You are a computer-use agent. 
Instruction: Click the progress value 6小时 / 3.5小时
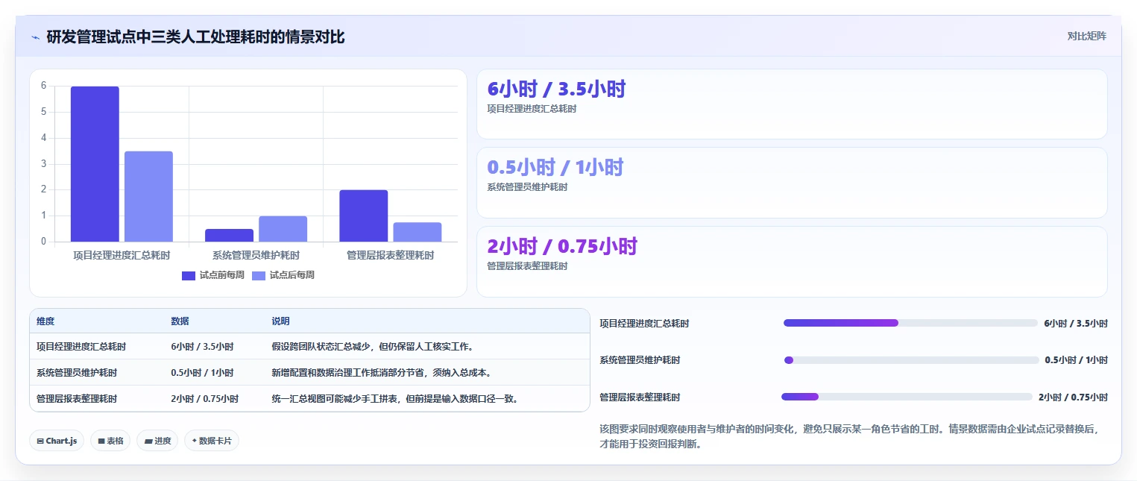(1076, 324)
